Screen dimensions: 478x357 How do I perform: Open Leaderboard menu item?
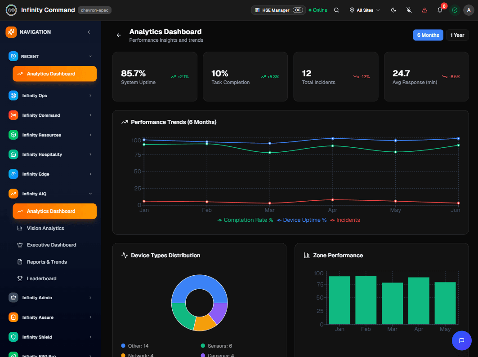54,278
